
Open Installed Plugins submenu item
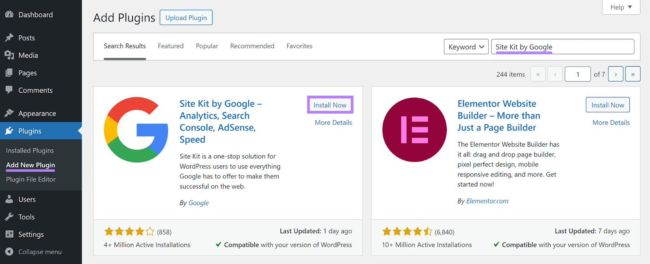pyautogui.click(x=30, y=150)
